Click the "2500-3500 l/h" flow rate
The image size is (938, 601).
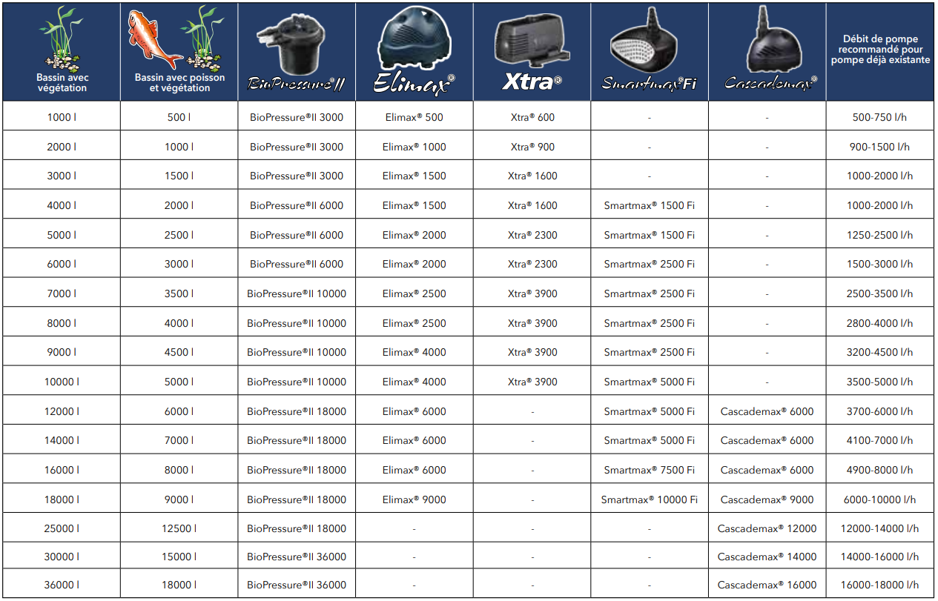click(x=880, y=293)
